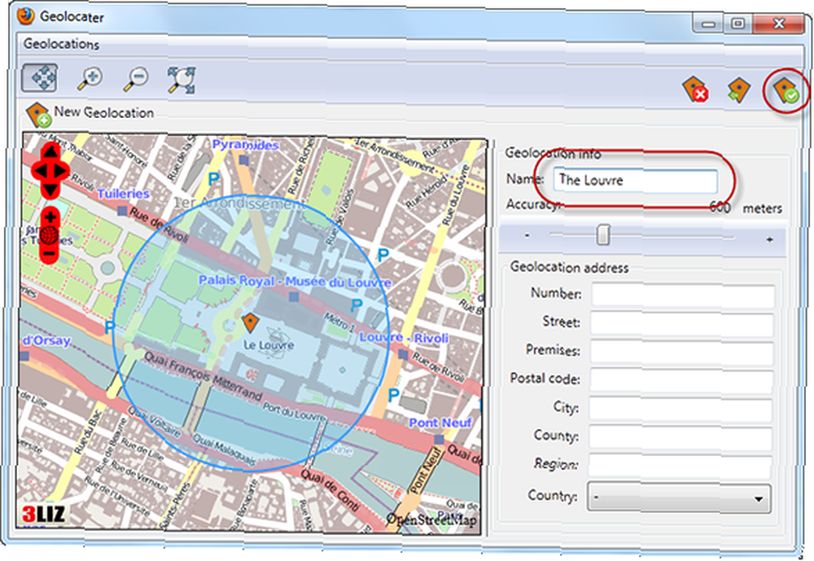Save geolocation with green check icon

(x=786, y=90)
